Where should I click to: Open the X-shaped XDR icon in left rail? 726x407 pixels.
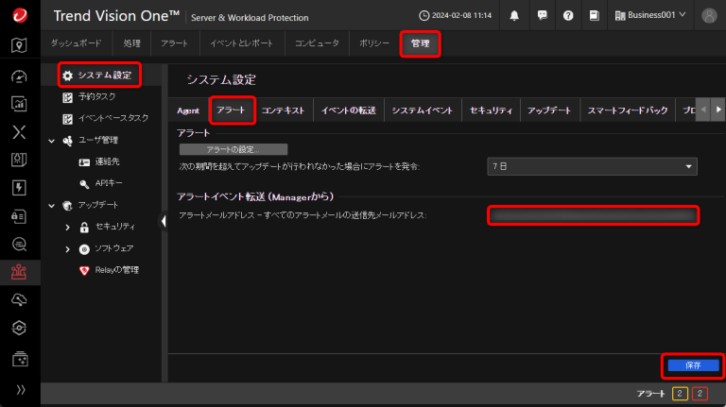(x=19, y=132)
